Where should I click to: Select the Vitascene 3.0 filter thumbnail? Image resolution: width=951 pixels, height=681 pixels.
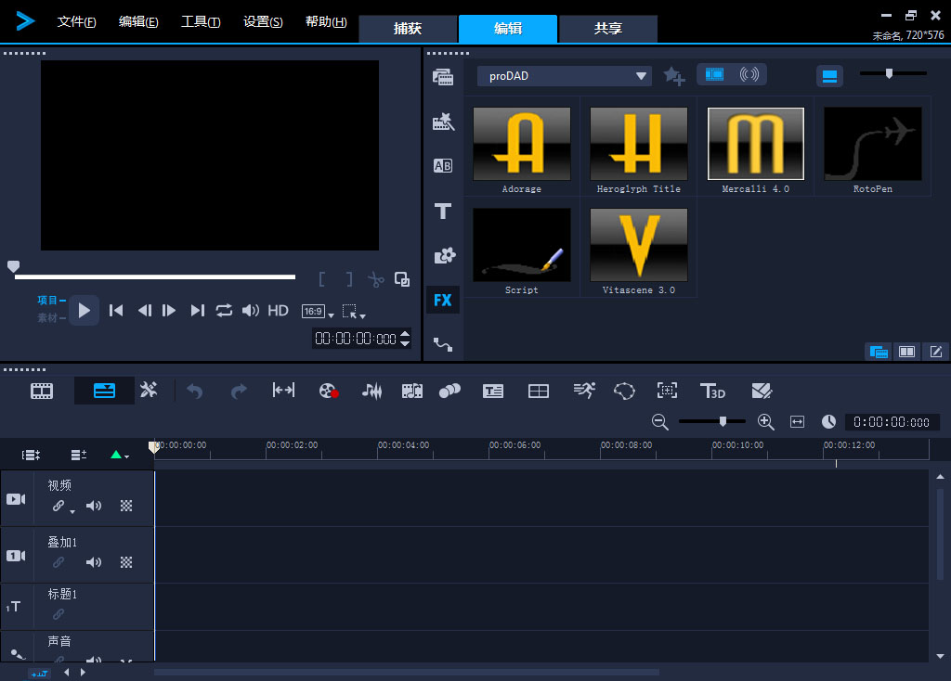pyautogui.click(x=639, y=245)
